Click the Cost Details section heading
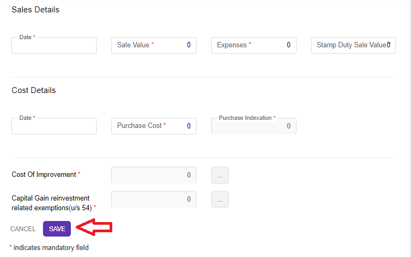 [34, 90]
